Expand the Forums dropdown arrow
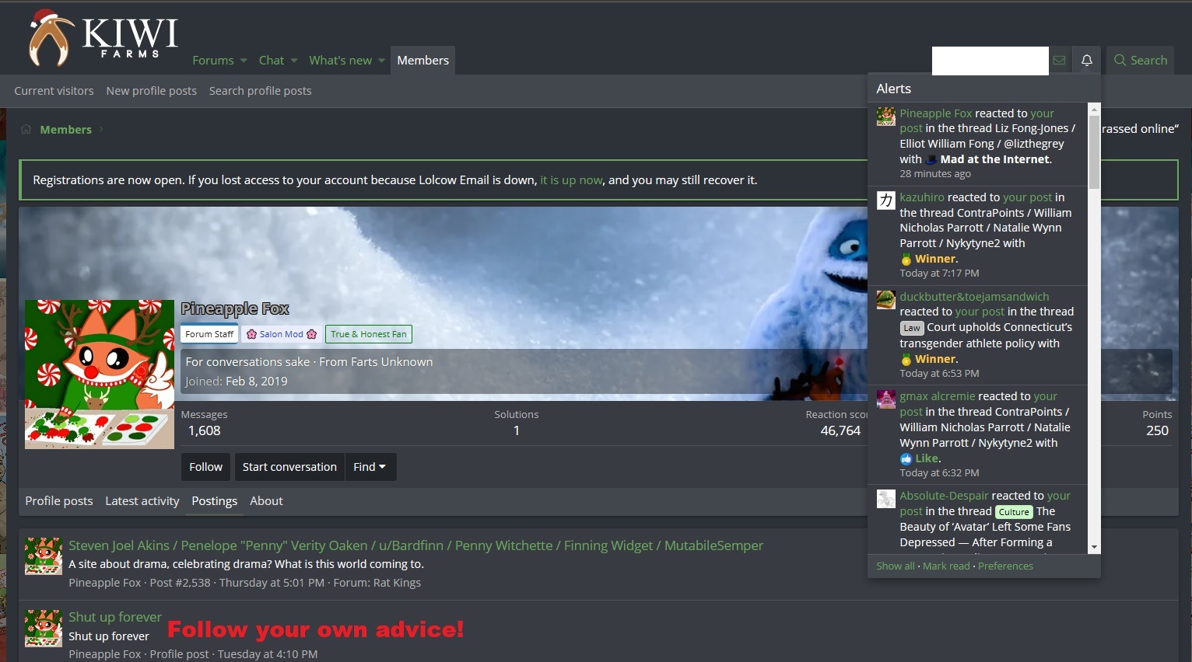Image resolution: width=1192 pixels, height=662 pixels. (x=244, y=61)
